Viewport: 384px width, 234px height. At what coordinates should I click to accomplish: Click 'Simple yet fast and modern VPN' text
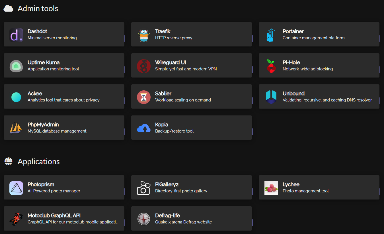click(x=186, y=69)
